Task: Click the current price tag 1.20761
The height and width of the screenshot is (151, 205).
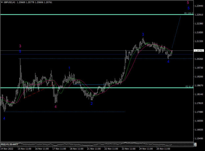Action: [x=198, y=50]
